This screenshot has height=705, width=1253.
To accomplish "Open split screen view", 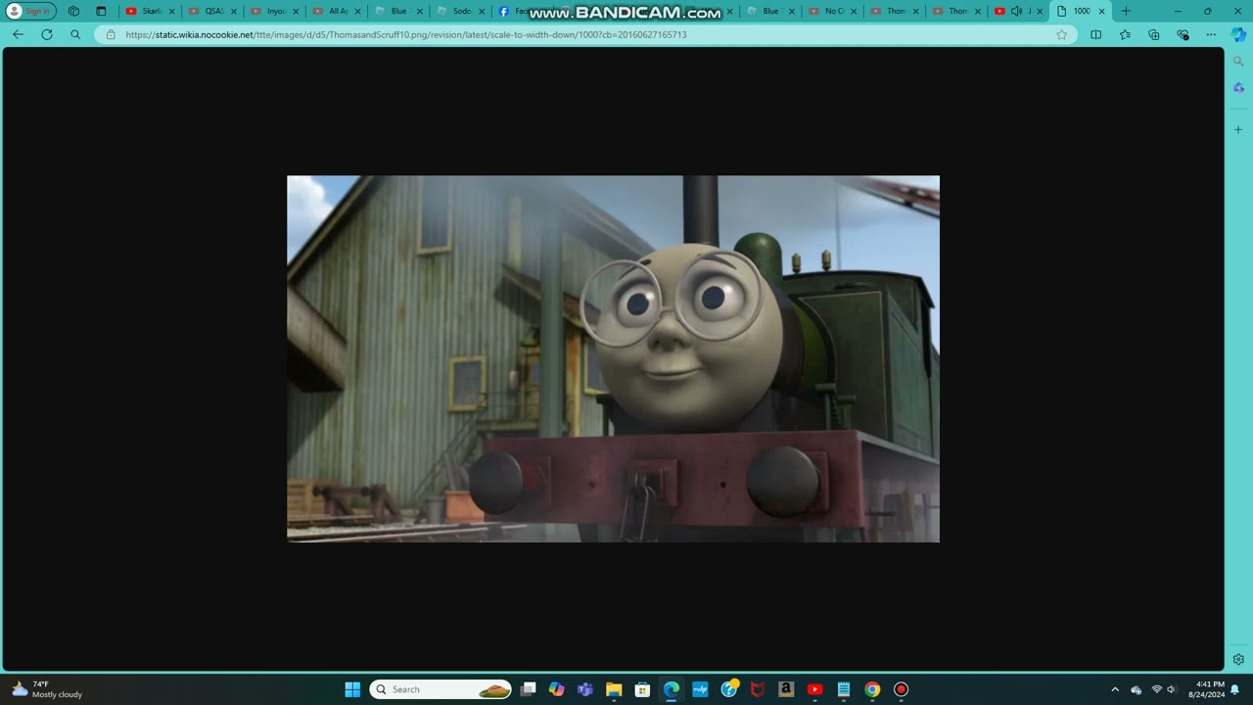I will [x=1095, y=34].
